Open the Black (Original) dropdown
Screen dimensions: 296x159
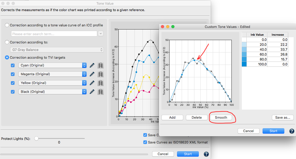tap(52, 92)
